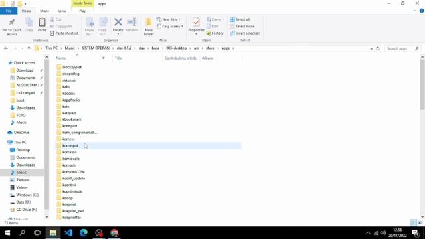Select the clockapplet folder
425x239 pixels.
coord(72,67)
